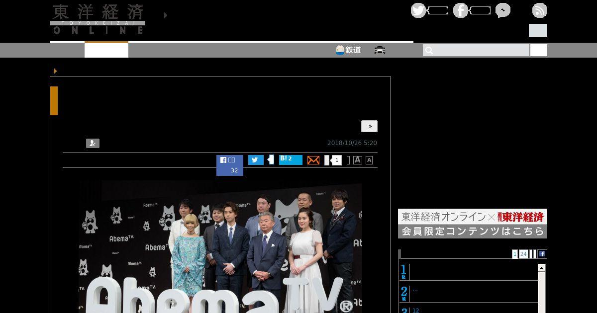Bookmark with Hatena B! button
This screenshot has height=313, width=597.
(291, 159)
